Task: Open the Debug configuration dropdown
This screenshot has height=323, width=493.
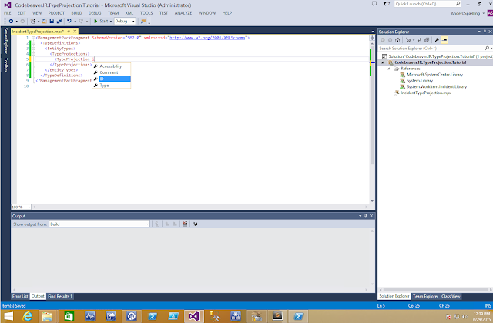Action: [x=133, y=21]
